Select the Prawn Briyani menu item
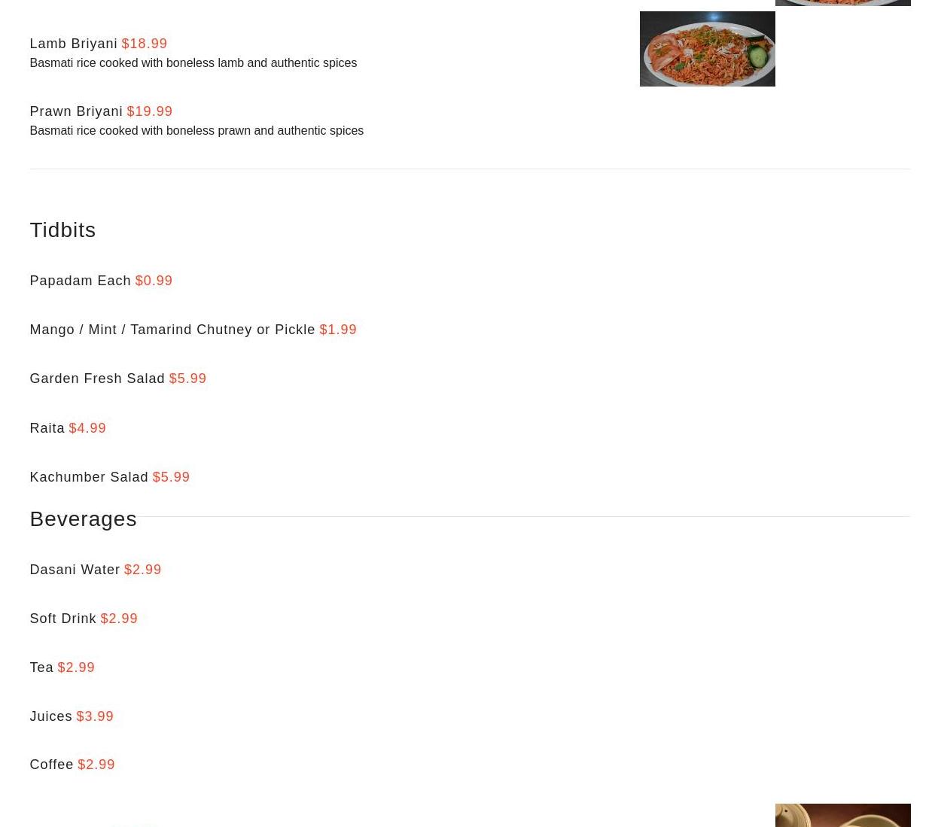Screen dimensions: 941x827 coord(76,111)
